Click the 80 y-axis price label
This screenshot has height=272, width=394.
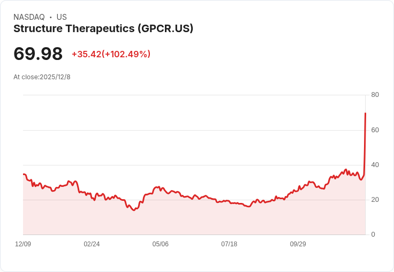(375, 95)
